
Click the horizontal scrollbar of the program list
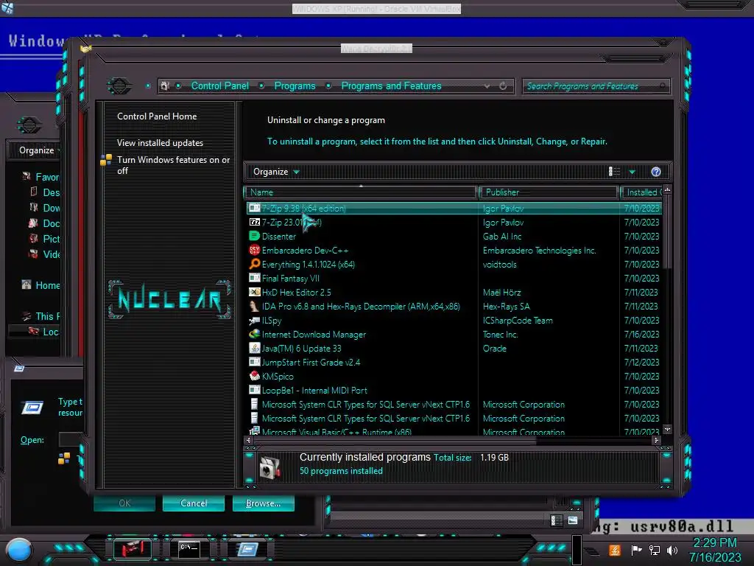coord(395,440)
